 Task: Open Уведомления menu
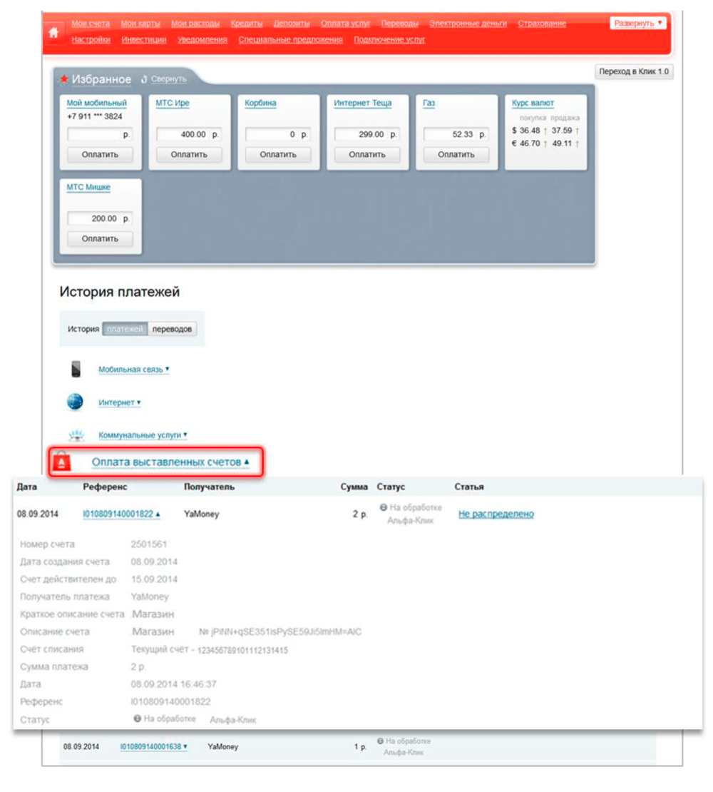(202, 39)
